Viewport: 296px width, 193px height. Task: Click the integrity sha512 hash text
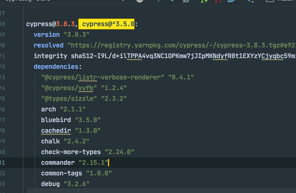coord(160,56)
